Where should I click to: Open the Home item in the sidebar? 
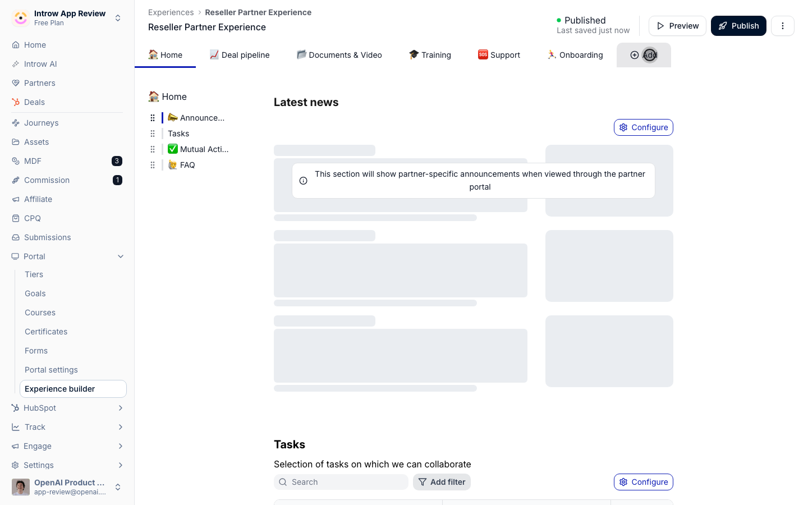click(67, 45)
